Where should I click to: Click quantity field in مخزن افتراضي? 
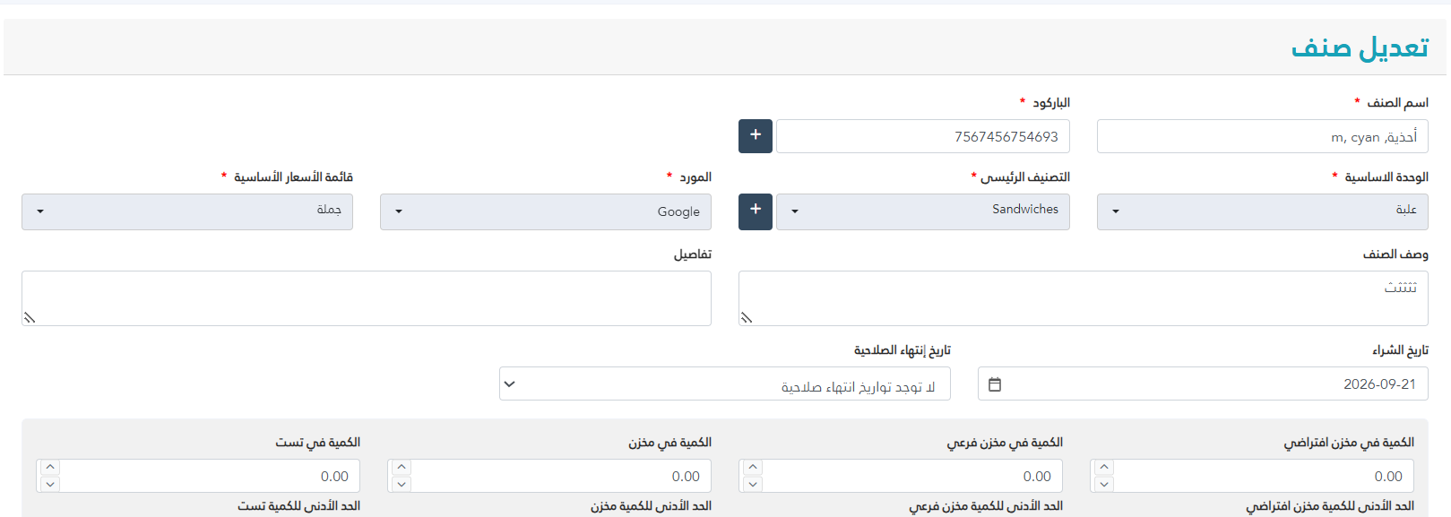point(1252,476)
